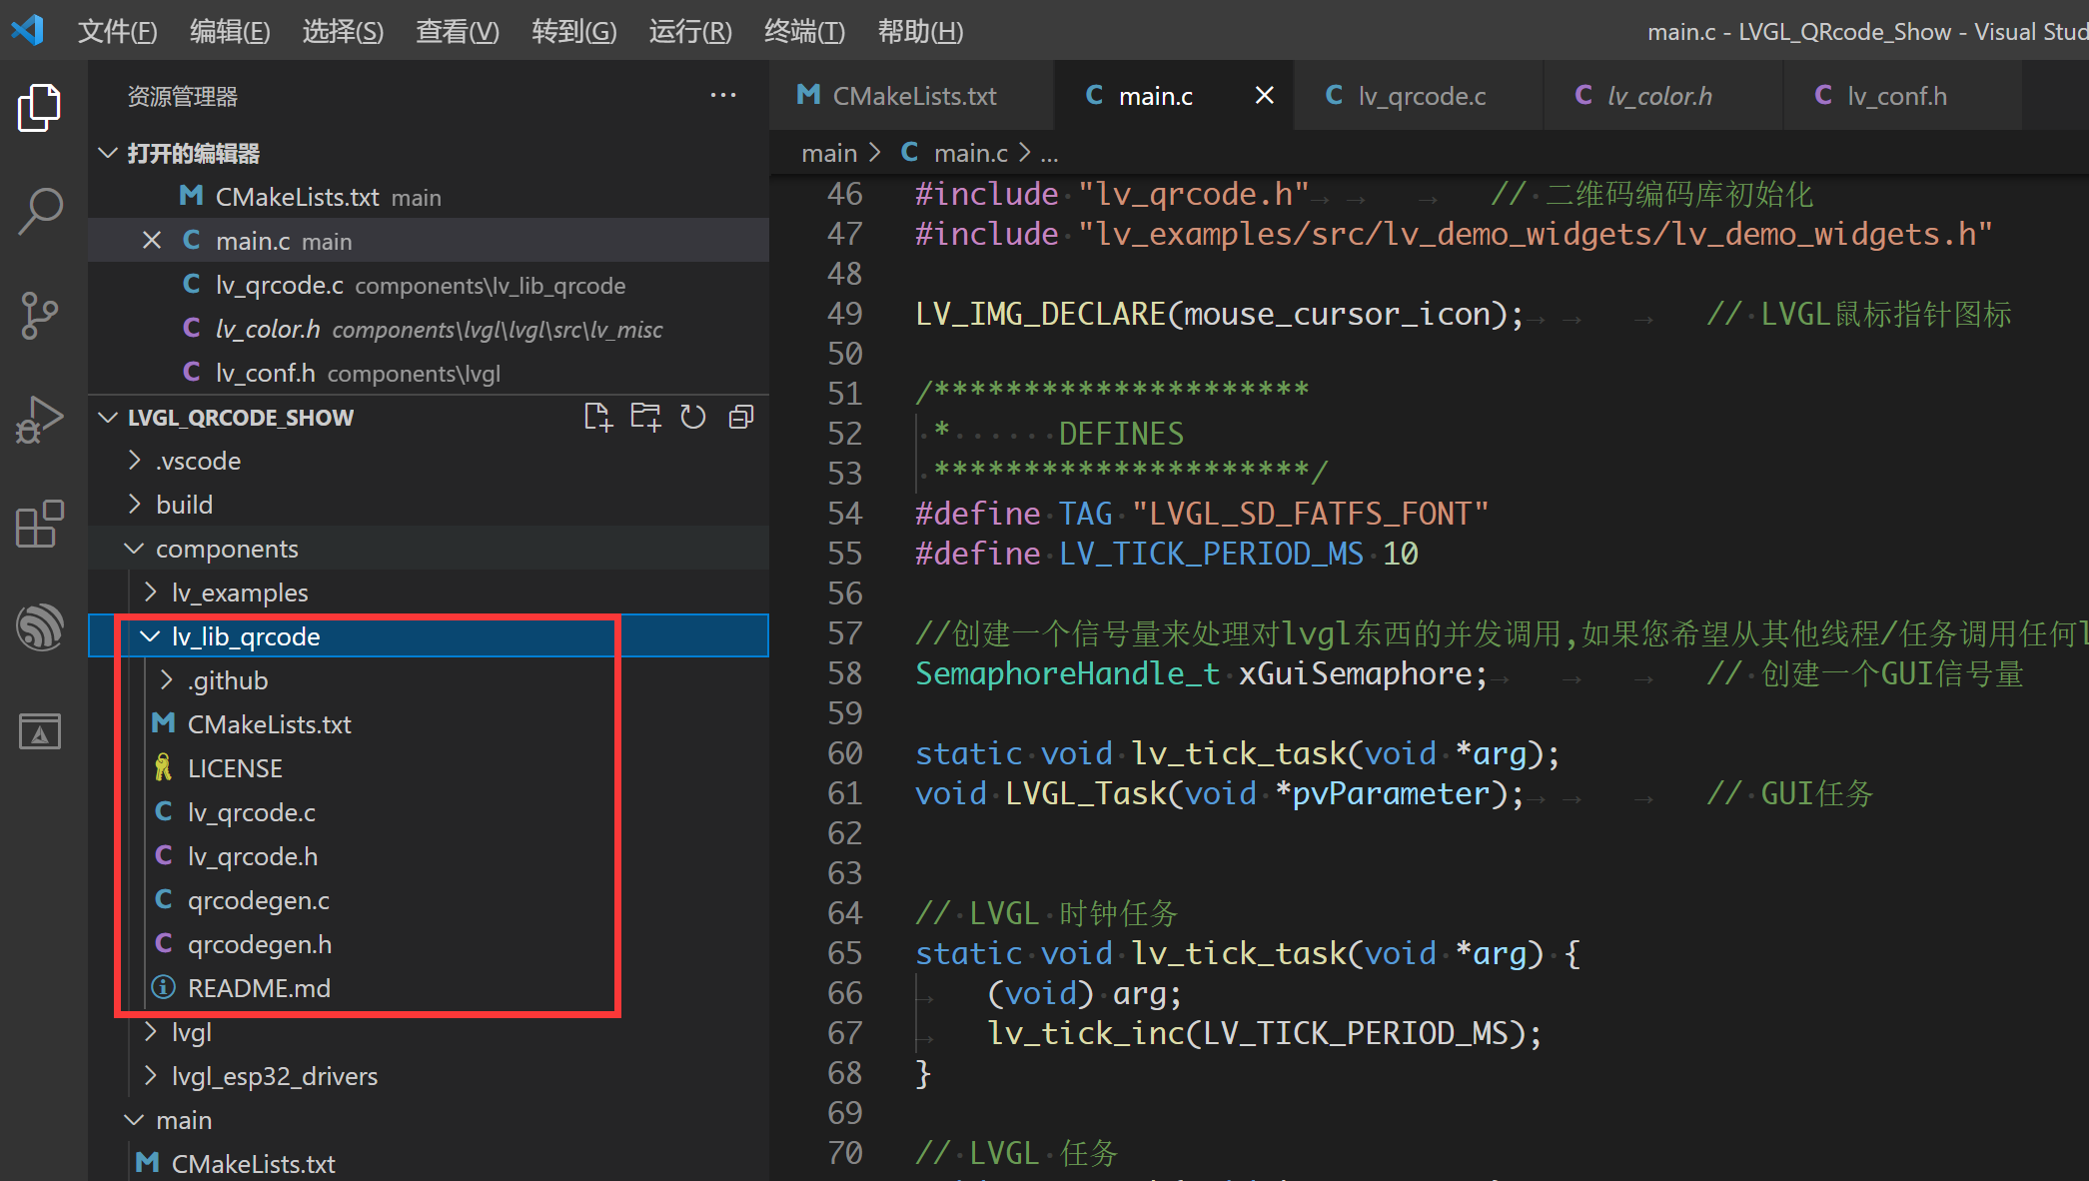Click main folder in breadcrumb path
Image resolution: width=2089 pixels, height=1181 pixels.
coord(828,153)
